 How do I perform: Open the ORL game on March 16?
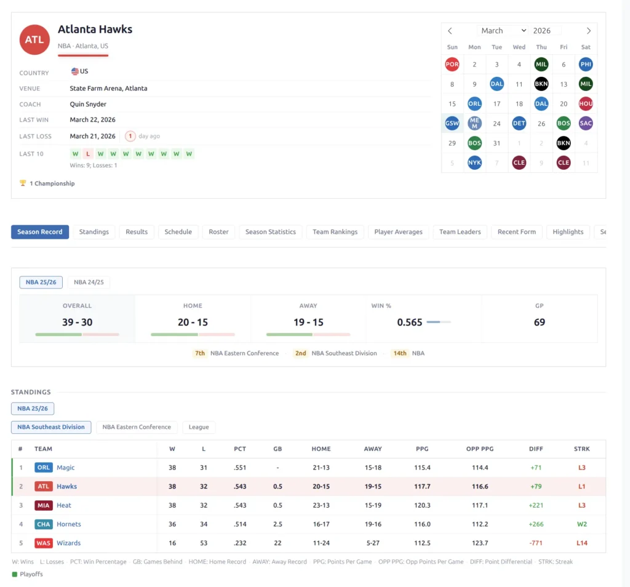[474, 103]
